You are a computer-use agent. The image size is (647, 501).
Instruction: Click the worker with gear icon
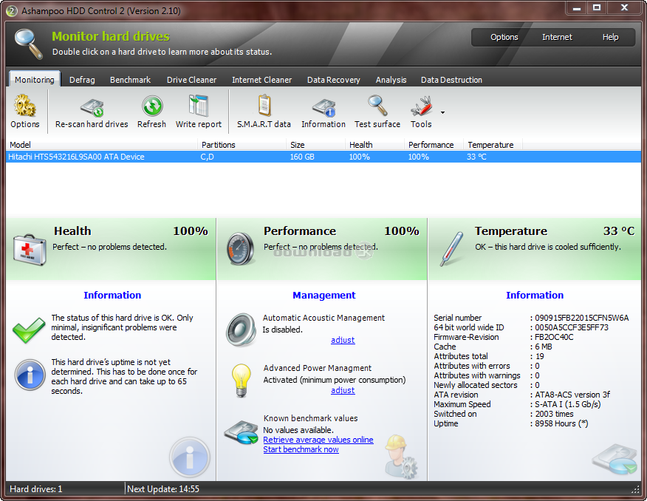coord(401,457)
